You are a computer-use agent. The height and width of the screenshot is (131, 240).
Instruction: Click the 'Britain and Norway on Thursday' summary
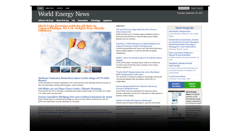[138, 37]
